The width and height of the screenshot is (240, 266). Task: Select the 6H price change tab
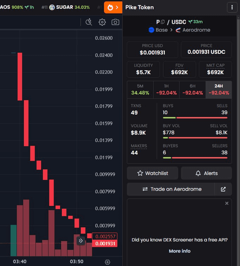coord(193,90)
